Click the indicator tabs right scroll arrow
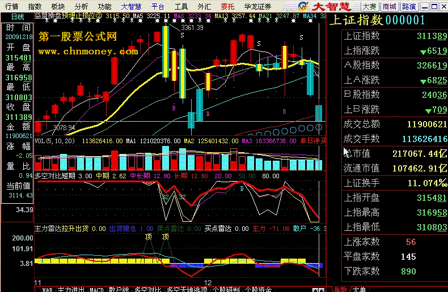 [x=322, y=290]
